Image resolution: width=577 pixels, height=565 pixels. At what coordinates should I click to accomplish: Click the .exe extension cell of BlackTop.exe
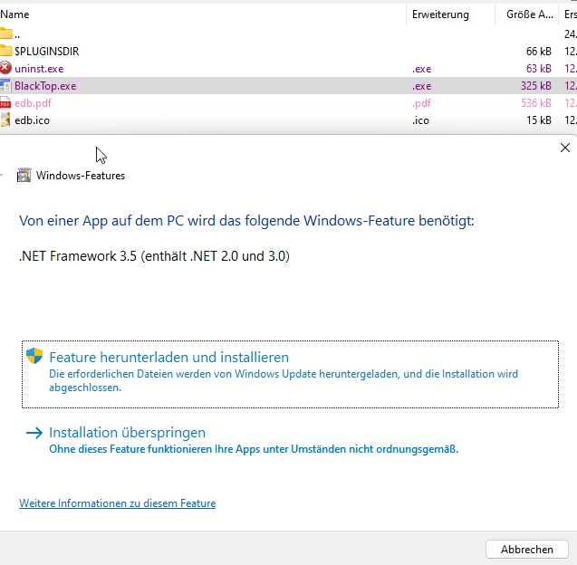[x=422, y=86]
